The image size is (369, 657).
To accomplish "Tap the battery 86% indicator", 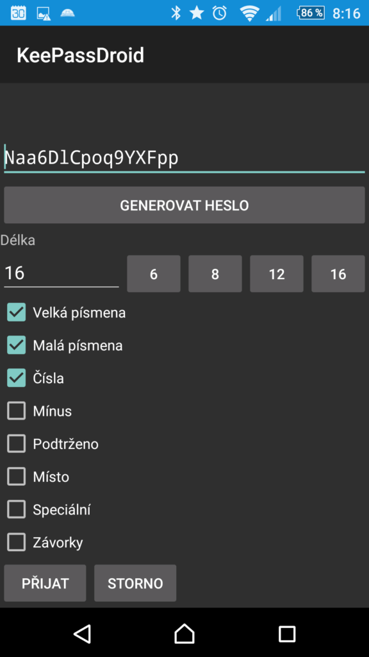I will [311, 13].
